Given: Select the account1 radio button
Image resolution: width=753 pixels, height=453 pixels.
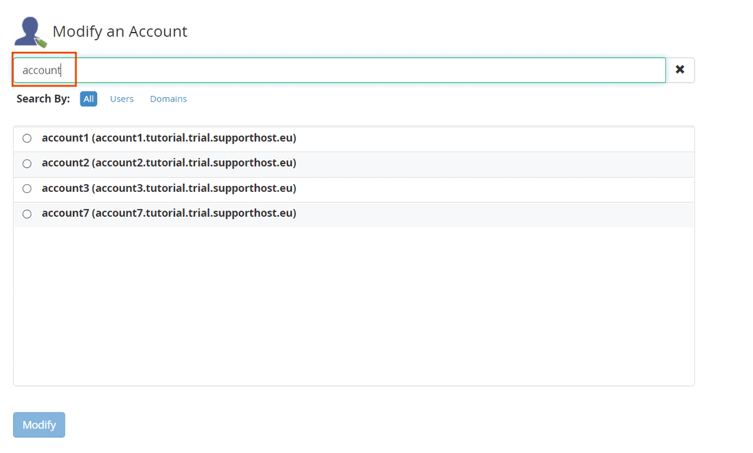Looking at the screenshot, I should pos(26,138).
